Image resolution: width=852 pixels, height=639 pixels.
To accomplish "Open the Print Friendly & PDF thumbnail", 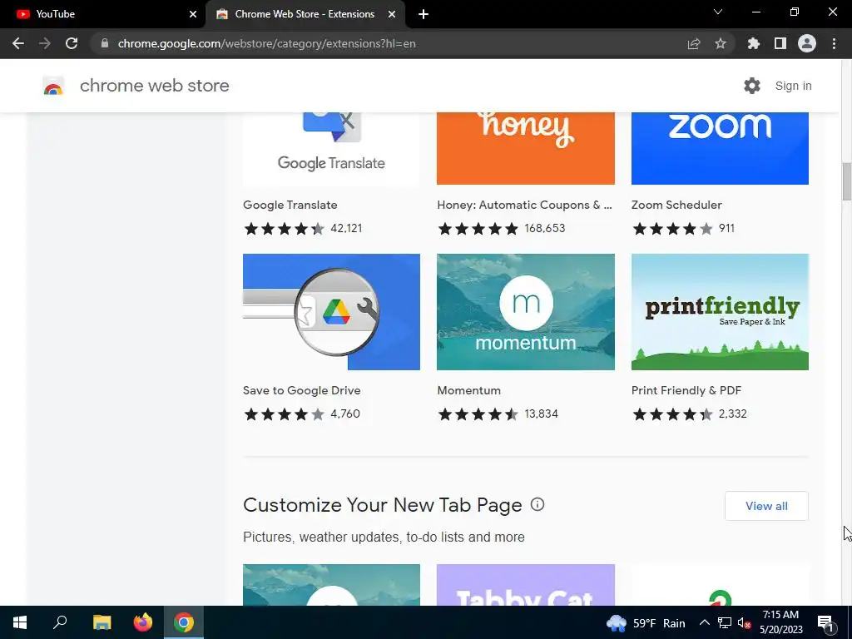I will click(x=720, y=312).
